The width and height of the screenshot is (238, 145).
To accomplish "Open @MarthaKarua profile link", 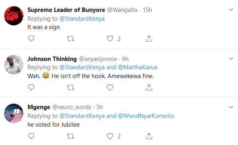I will [x=138, y=67].
